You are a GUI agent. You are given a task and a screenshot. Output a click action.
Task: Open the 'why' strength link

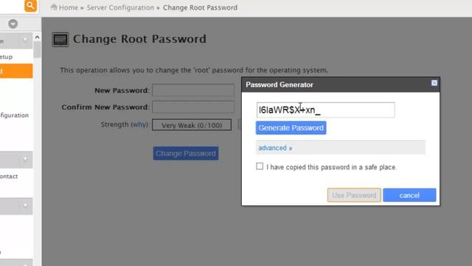[x=139, y=125]
